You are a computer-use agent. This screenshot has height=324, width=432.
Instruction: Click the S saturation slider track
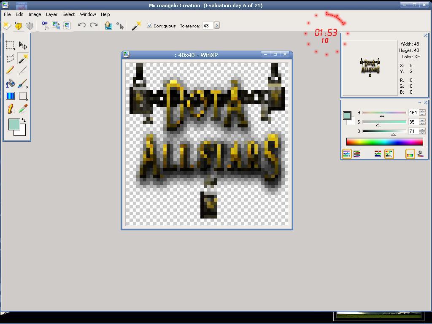384,122
